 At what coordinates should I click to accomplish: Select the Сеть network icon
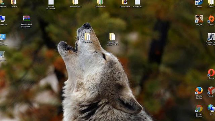[211, 110]
